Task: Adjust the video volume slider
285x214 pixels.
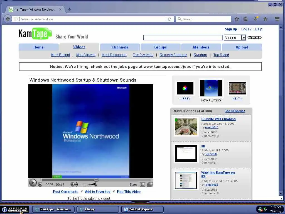Action: point(89,184)
